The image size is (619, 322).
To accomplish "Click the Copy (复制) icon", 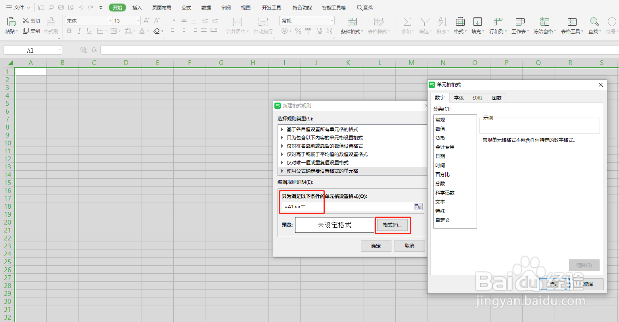I will [x=26, y=31].
